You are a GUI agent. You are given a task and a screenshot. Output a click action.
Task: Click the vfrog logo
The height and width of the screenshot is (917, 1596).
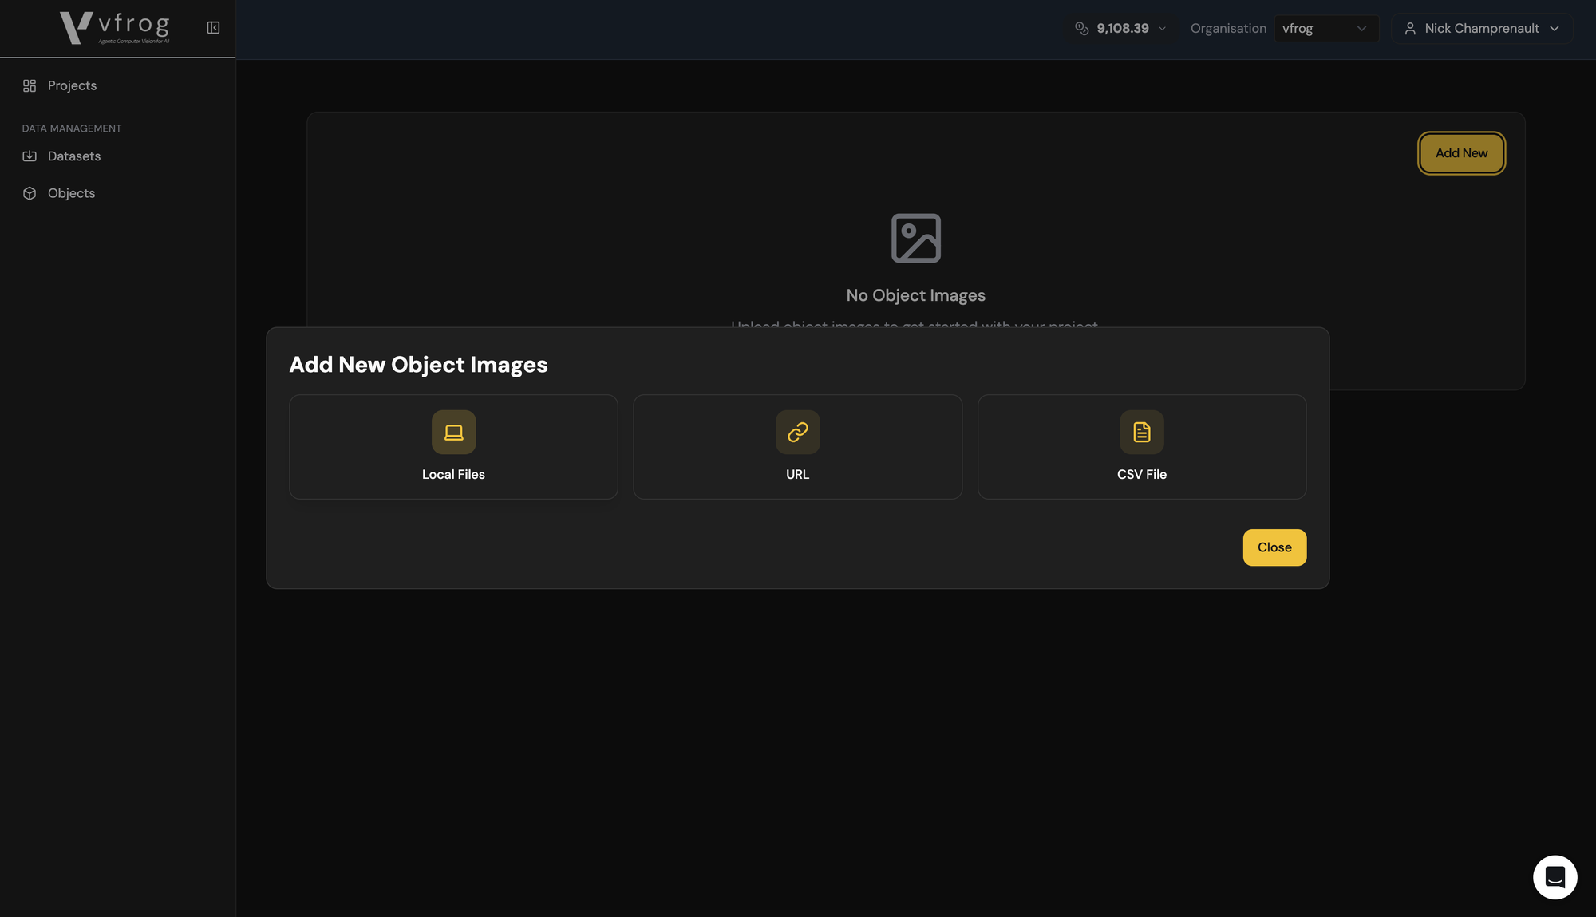(x=115, y=28)
